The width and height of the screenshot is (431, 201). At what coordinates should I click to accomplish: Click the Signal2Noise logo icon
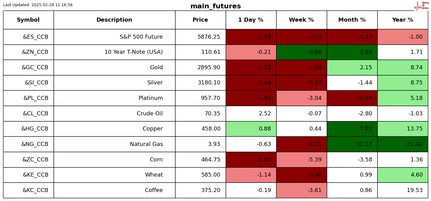click(x=421, y=6)
